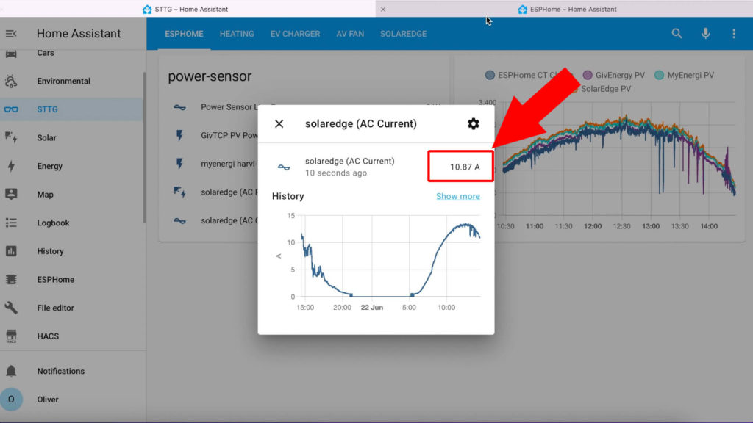Close the ESPHome browser tab
The image size is (753, 423).
click(383, 9)
